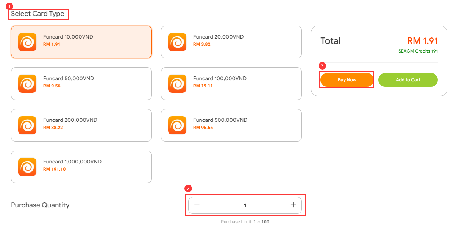Click the Funcard 200,000VND swirl icon
Viewport: 456px width, 235px height.
(27, 125)
